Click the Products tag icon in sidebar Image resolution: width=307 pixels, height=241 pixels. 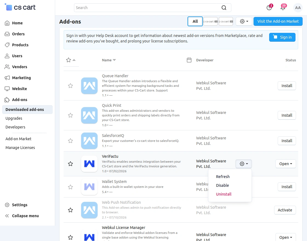7,45
